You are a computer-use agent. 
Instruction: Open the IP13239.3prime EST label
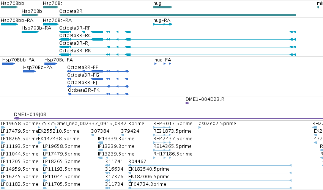pyautogui.click(x=116, y=146)
